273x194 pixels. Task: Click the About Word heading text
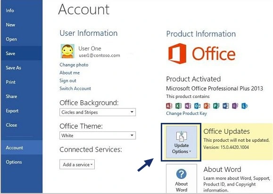[223, 170]
